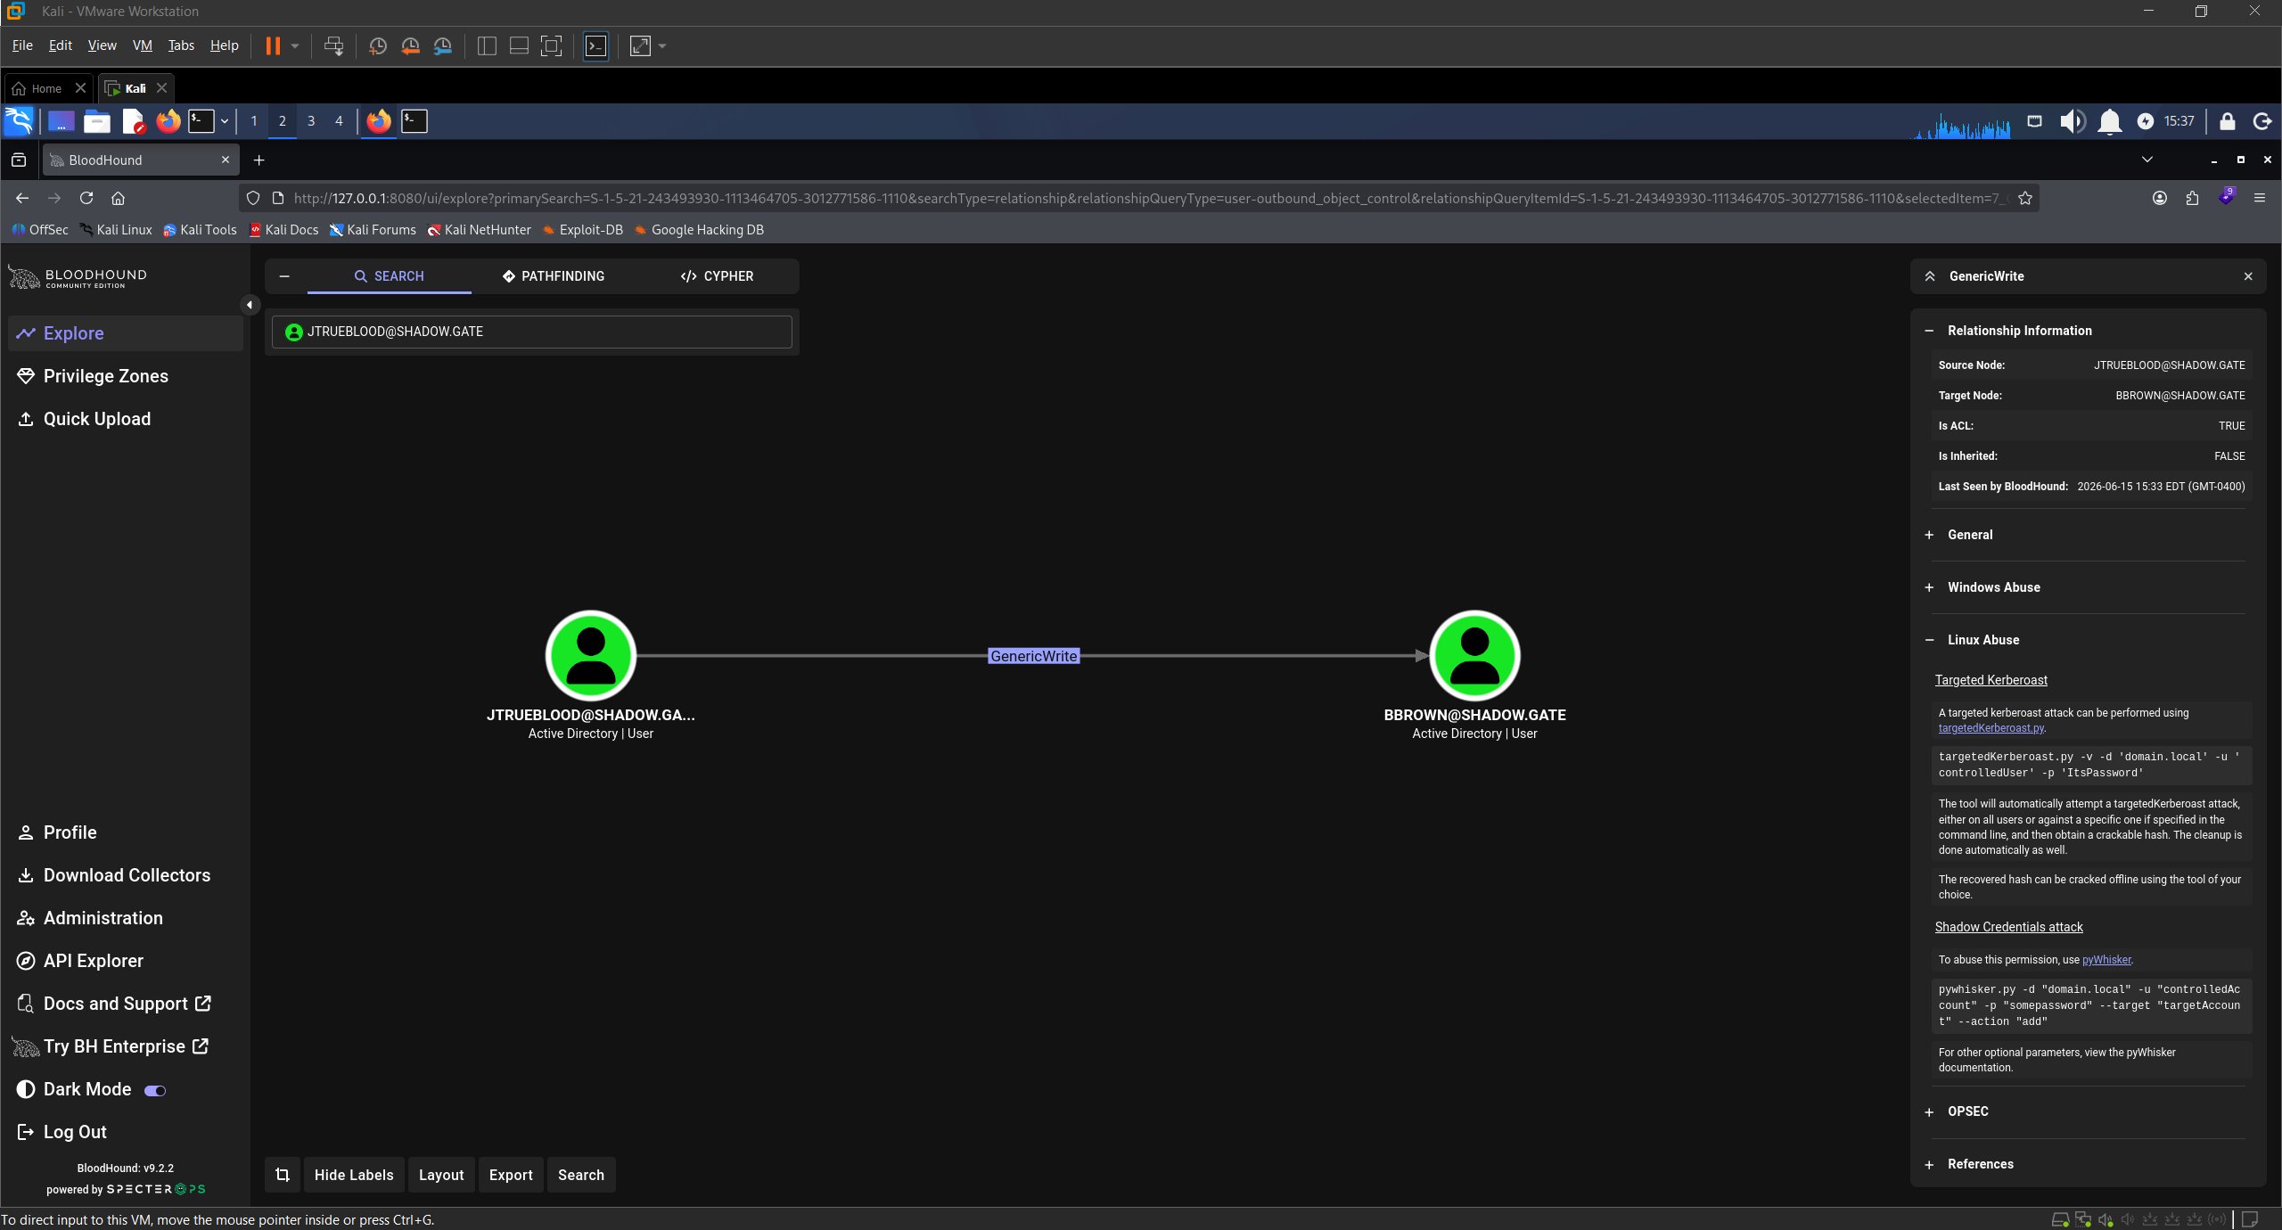Open VMware console view icon

(595, 45)
